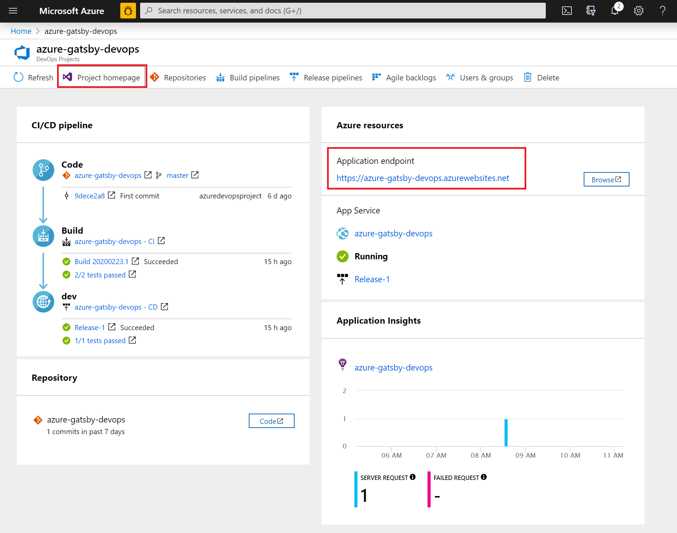Screen dimensions: 677x533
Task: Click the Agile backlogs icon
Action: [376, 77]
